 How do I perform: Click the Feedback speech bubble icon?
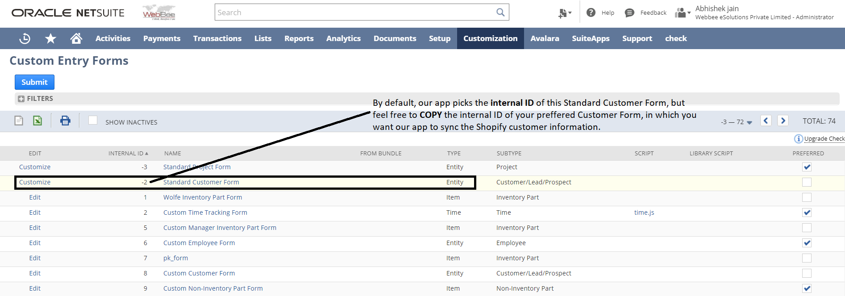pos(629,13)
